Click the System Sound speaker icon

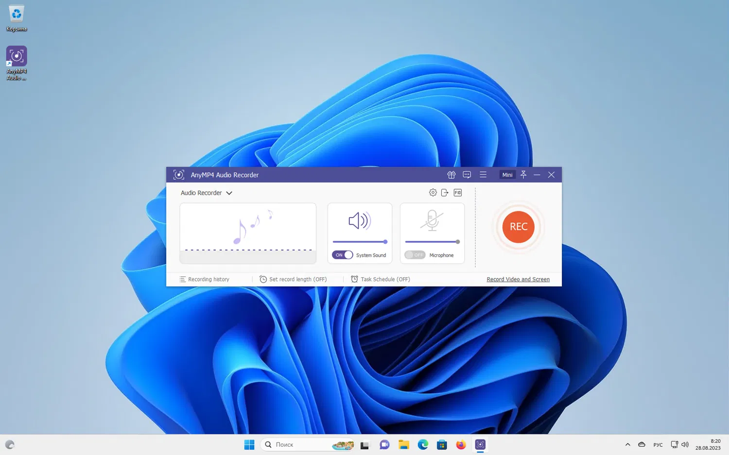click(360, 221)
